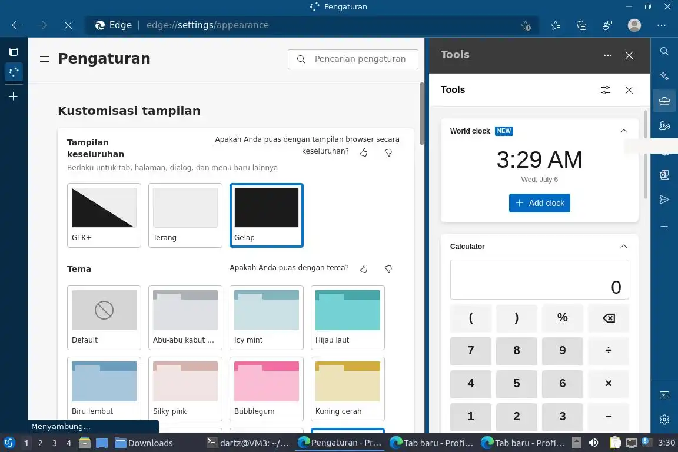Image resolution: width=678 pixels, height=452 pixels.
Task: Toggle the hide sidebar icon above the gear
Action: [x=664, y=395]
